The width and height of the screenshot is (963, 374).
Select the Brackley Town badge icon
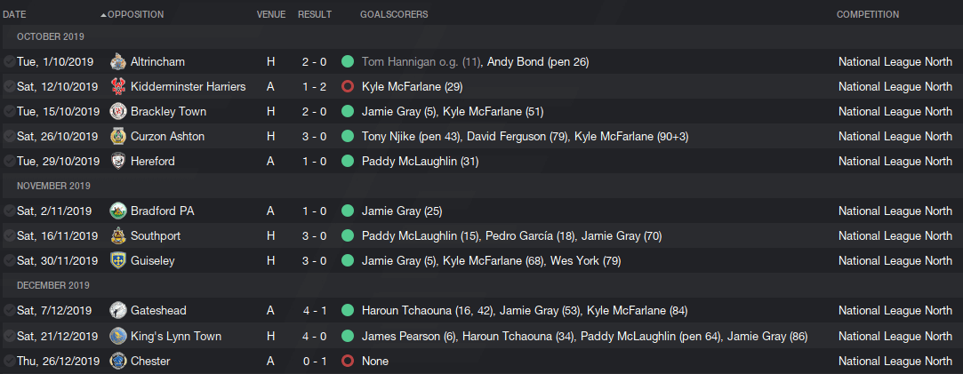(118, 112)
